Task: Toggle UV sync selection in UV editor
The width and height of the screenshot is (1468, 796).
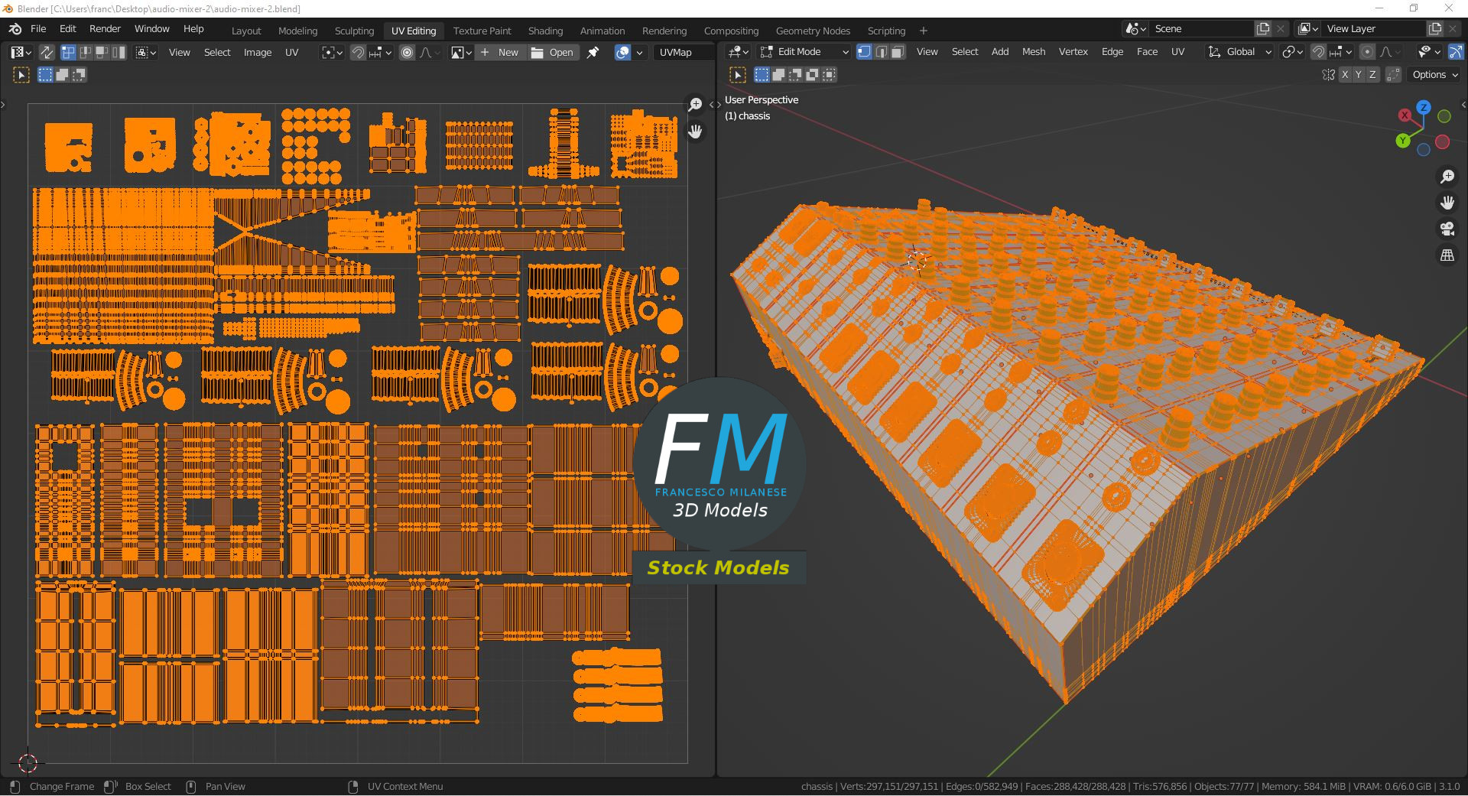Action: (x=47, y=52)
